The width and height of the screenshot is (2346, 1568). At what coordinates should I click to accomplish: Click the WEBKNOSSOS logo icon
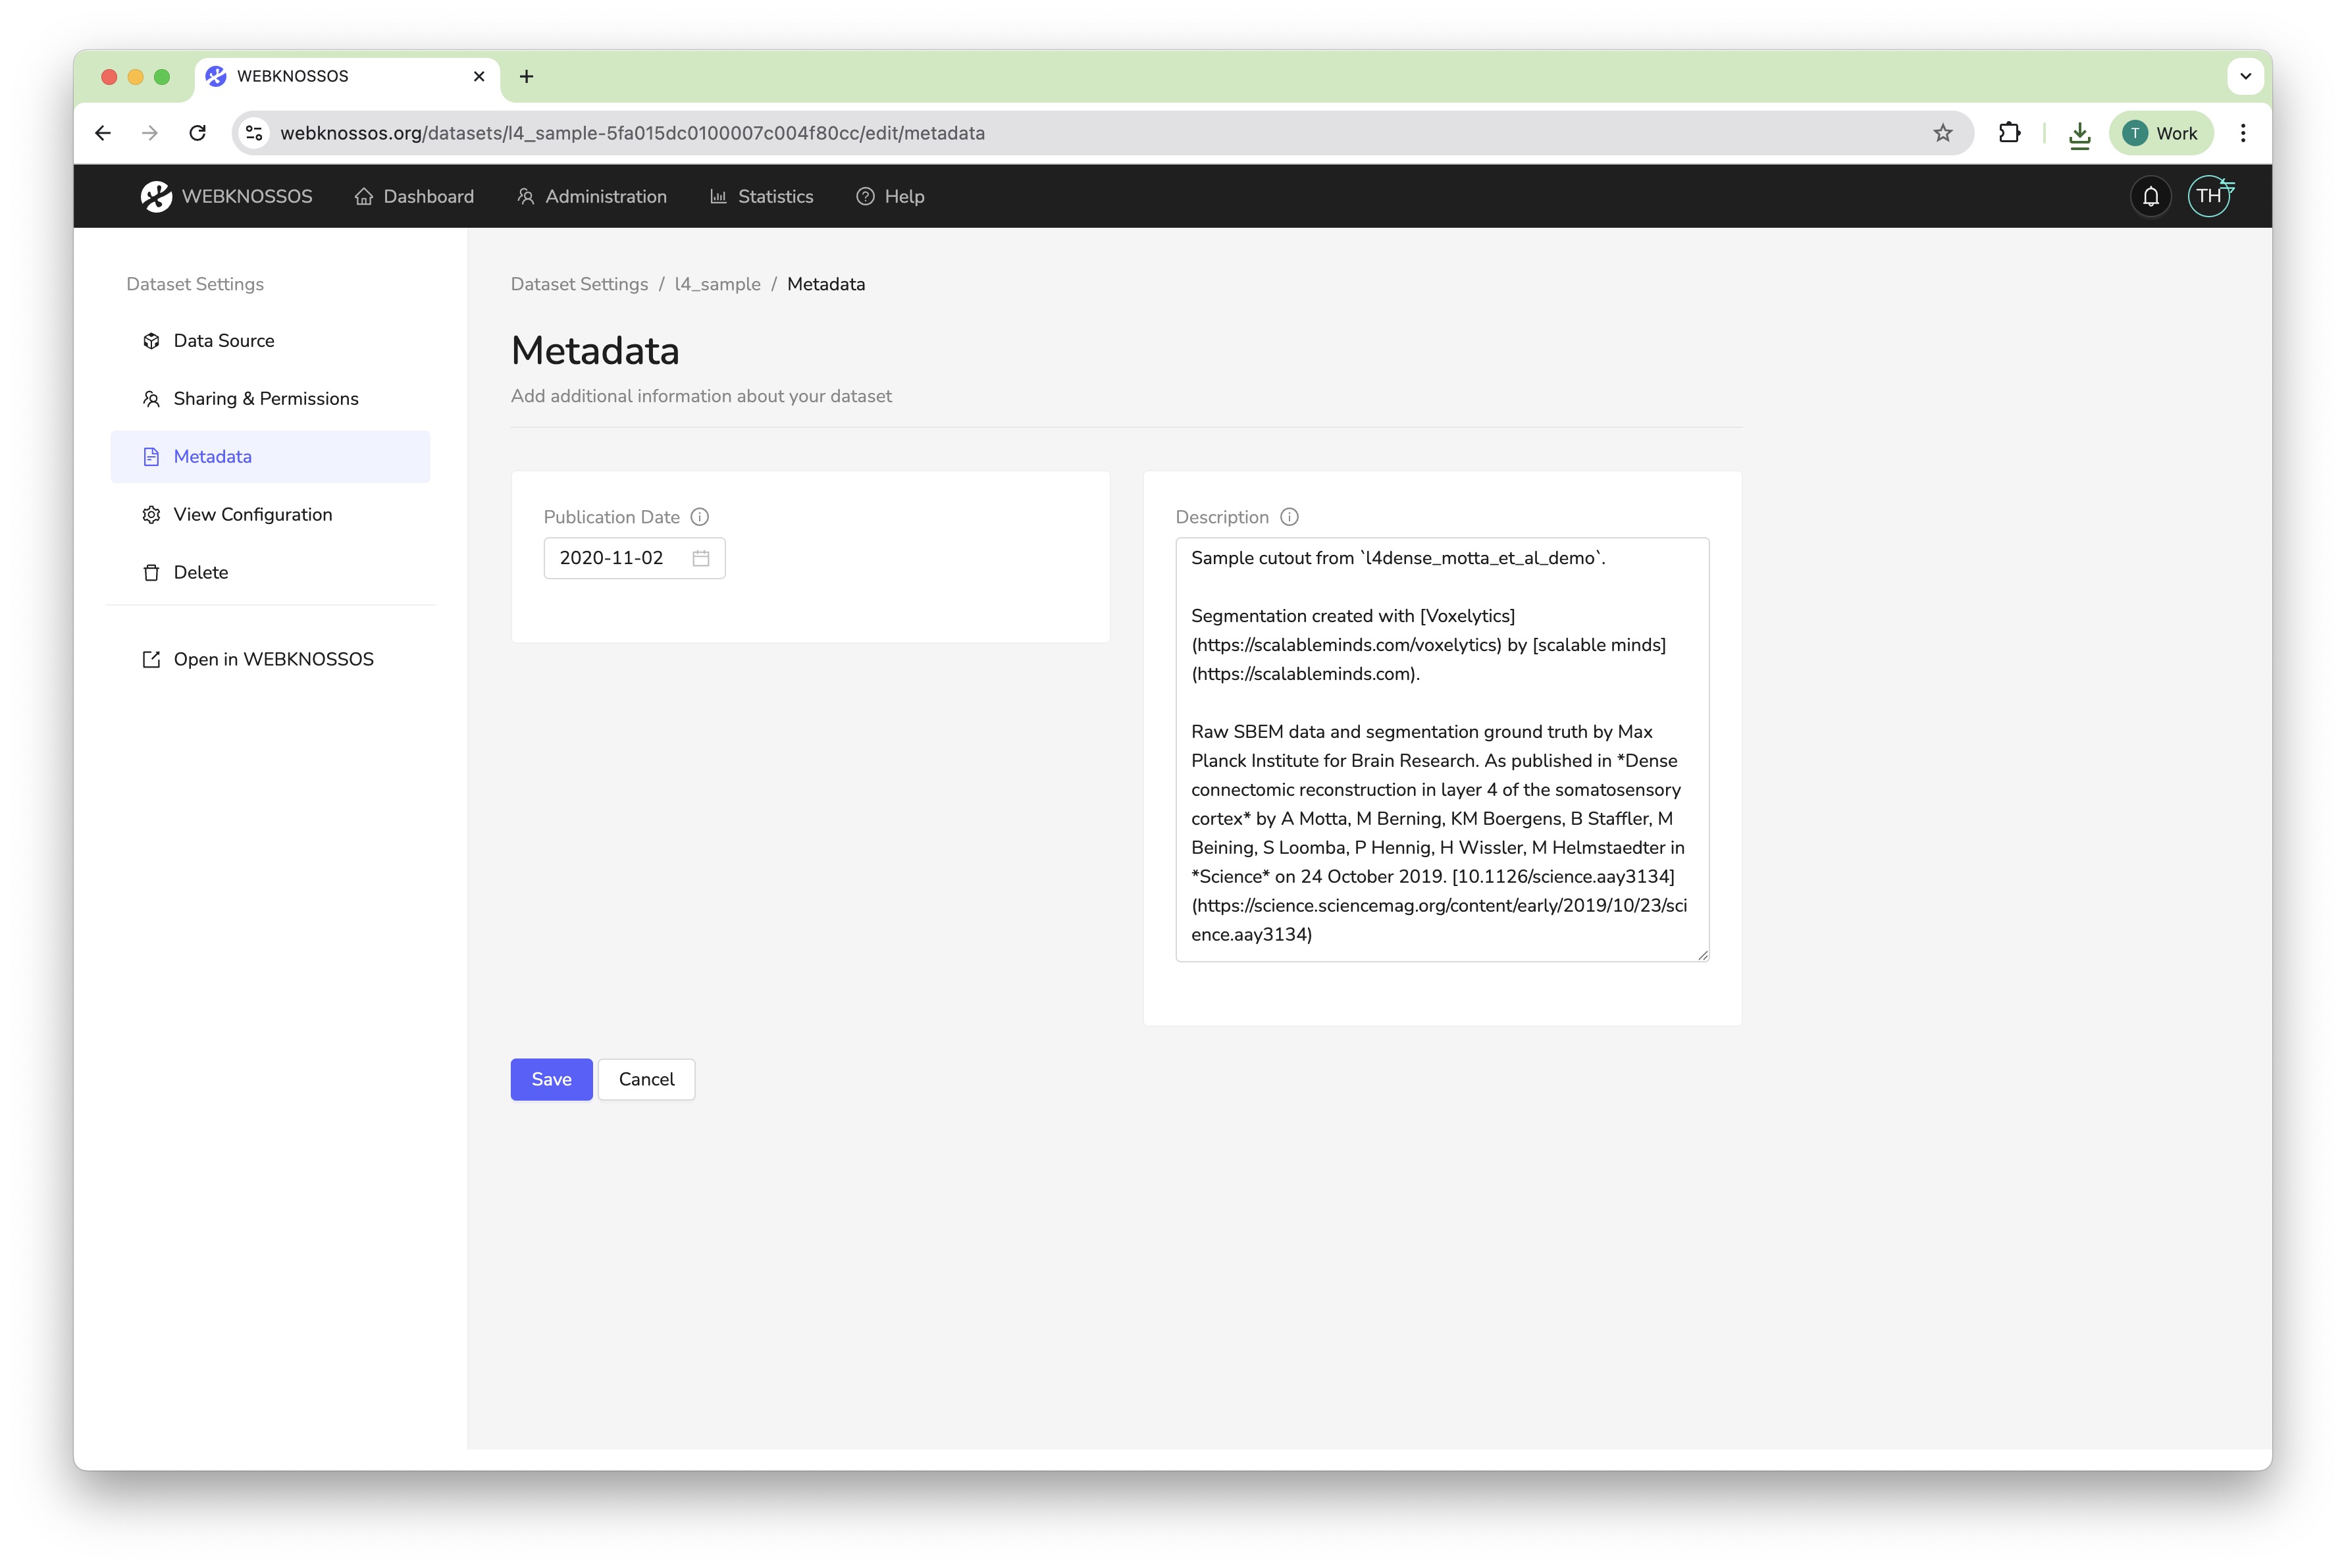(156, 196)
